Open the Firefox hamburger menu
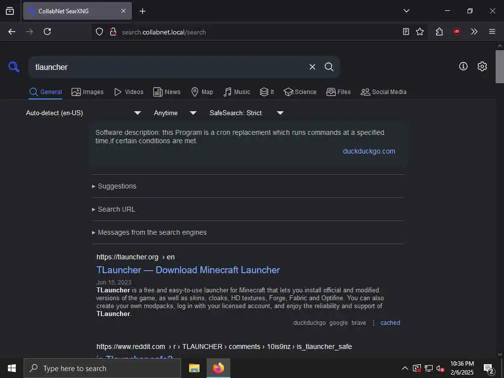This screenshot has width=504, height=378. pos(492,31)
